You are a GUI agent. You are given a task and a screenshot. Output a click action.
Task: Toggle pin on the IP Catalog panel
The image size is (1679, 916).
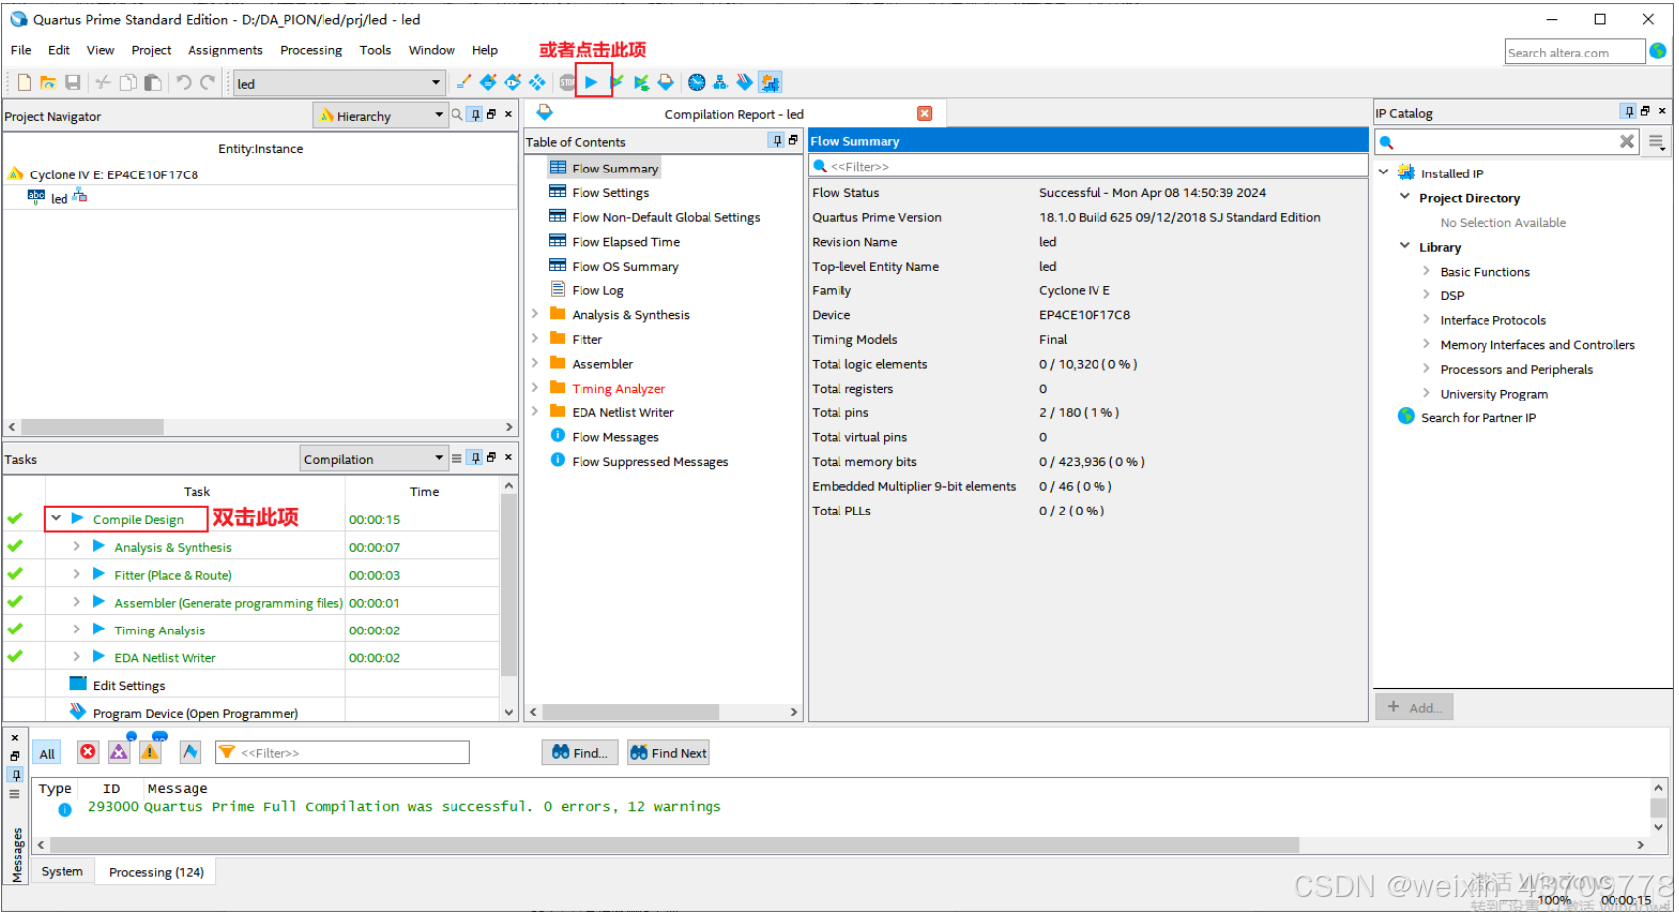pyautogui.click(x=1628, y=111)
